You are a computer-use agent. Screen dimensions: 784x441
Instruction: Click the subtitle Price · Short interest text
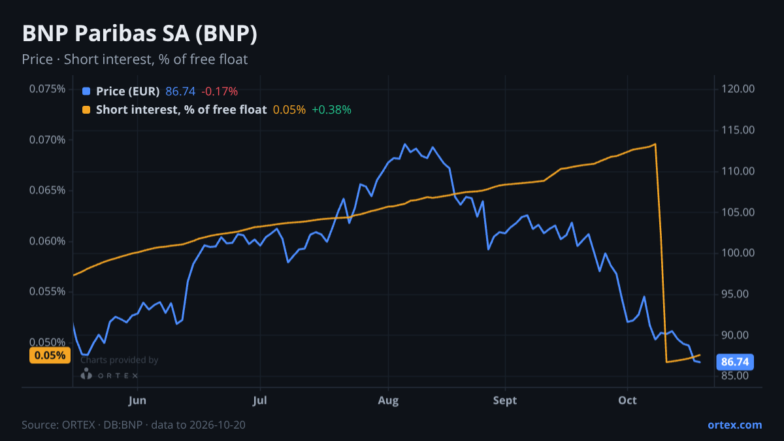click(x=135, y=59)
